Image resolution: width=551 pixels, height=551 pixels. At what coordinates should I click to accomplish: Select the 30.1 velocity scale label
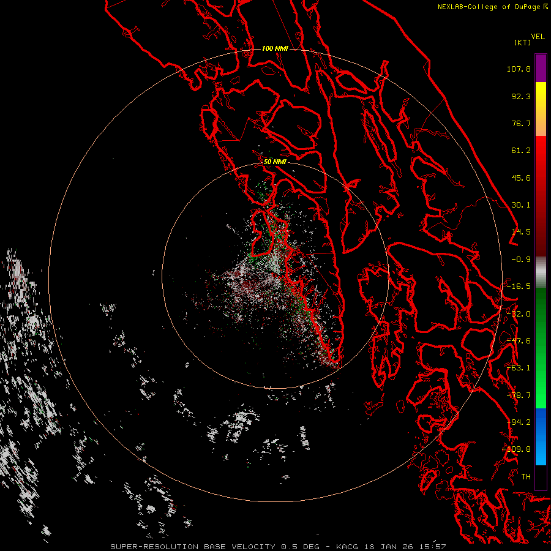(521, 205)
